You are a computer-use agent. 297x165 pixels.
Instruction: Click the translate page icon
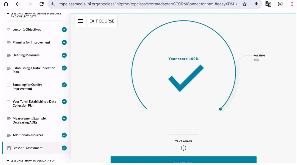point(268,4)
